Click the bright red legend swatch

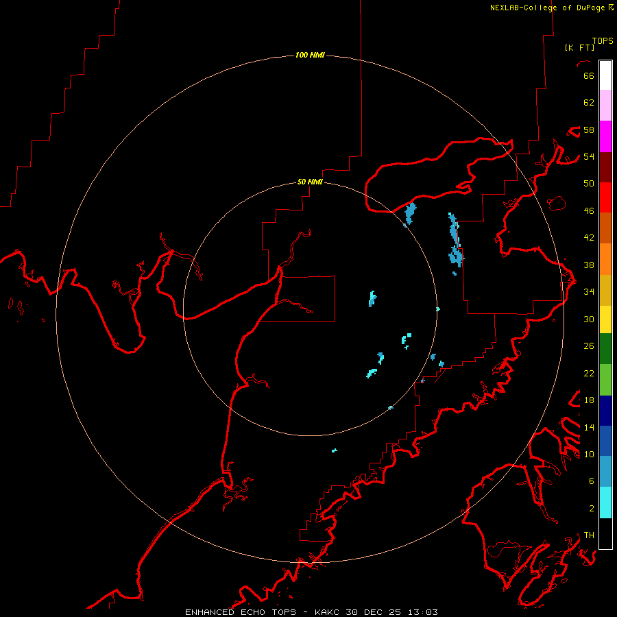click(x=605, y=197)
